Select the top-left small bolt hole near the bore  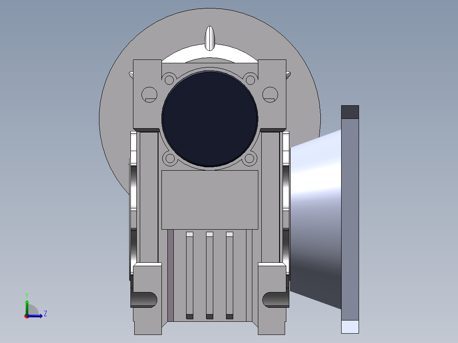170,79
